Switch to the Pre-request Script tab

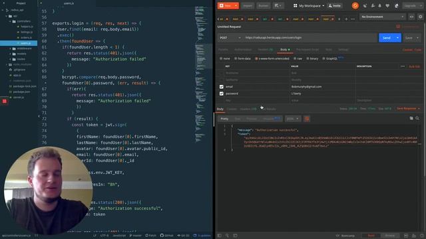(308, 50)
